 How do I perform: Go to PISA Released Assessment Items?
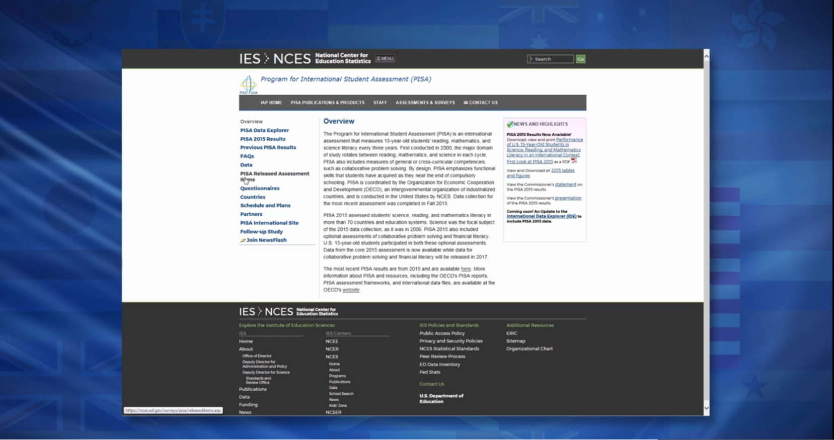[274, 174]
